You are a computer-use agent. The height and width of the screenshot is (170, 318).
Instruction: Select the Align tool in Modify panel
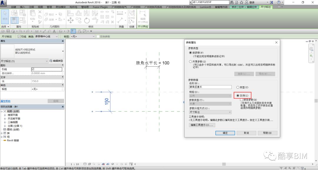tap(70, 13)
